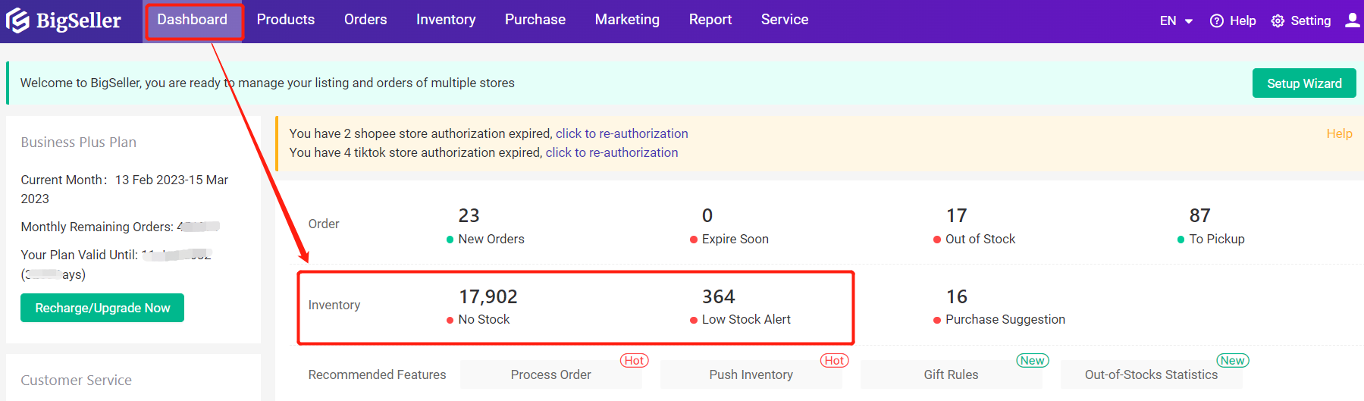Image resolution: width=1364 pixels, height=401 pixels.
Task: Expand the EN language dropdown
Action: pyautogui.click(x=1176, y=21)
